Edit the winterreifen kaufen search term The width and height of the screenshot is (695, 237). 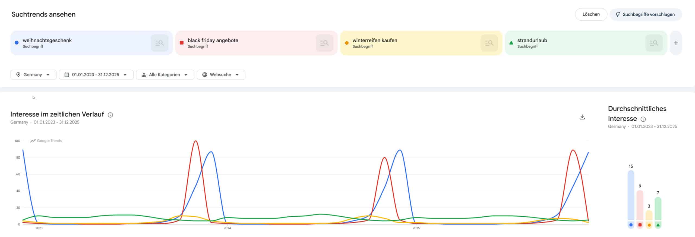tap(375, 40)
